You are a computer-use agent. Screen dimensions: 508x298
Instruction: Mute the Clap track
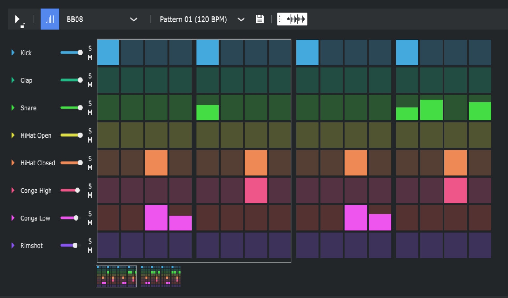tap(90, 85)
